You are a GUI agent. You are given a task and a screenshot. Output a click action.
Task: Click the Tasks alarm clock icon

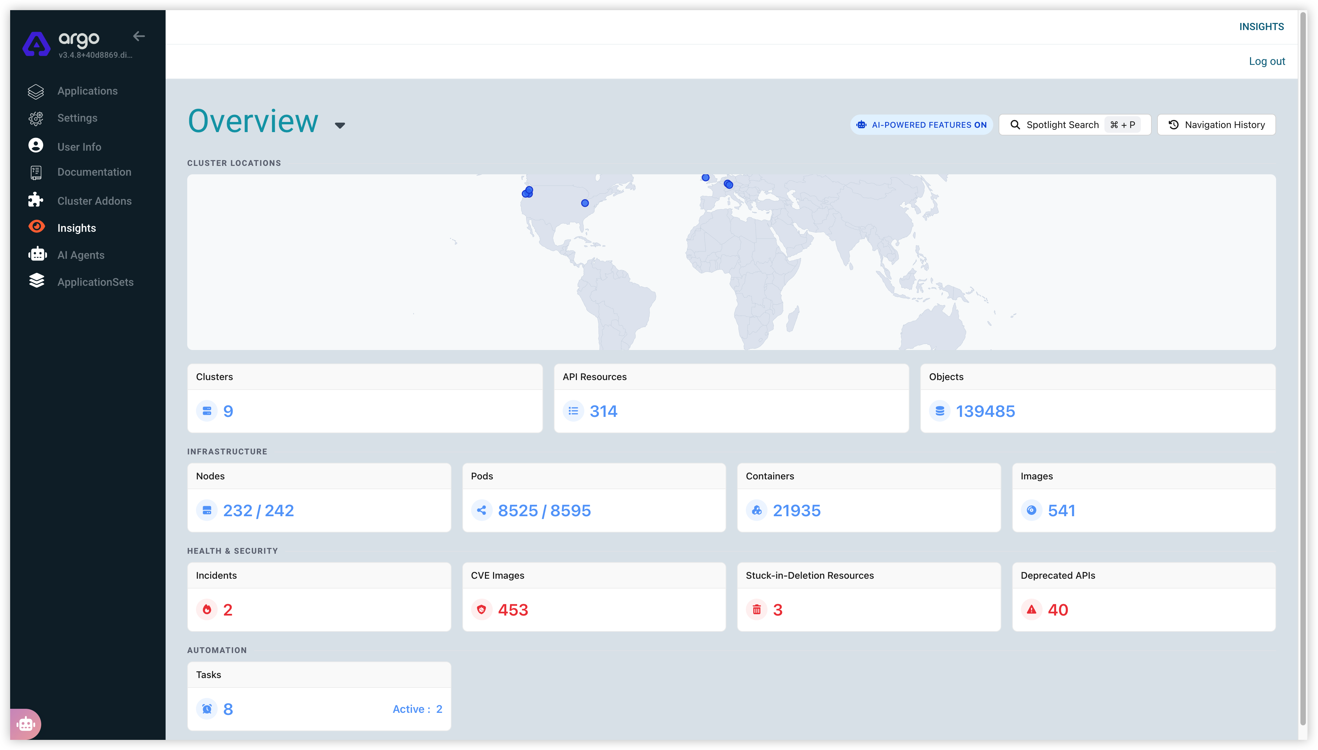(206, 709)
